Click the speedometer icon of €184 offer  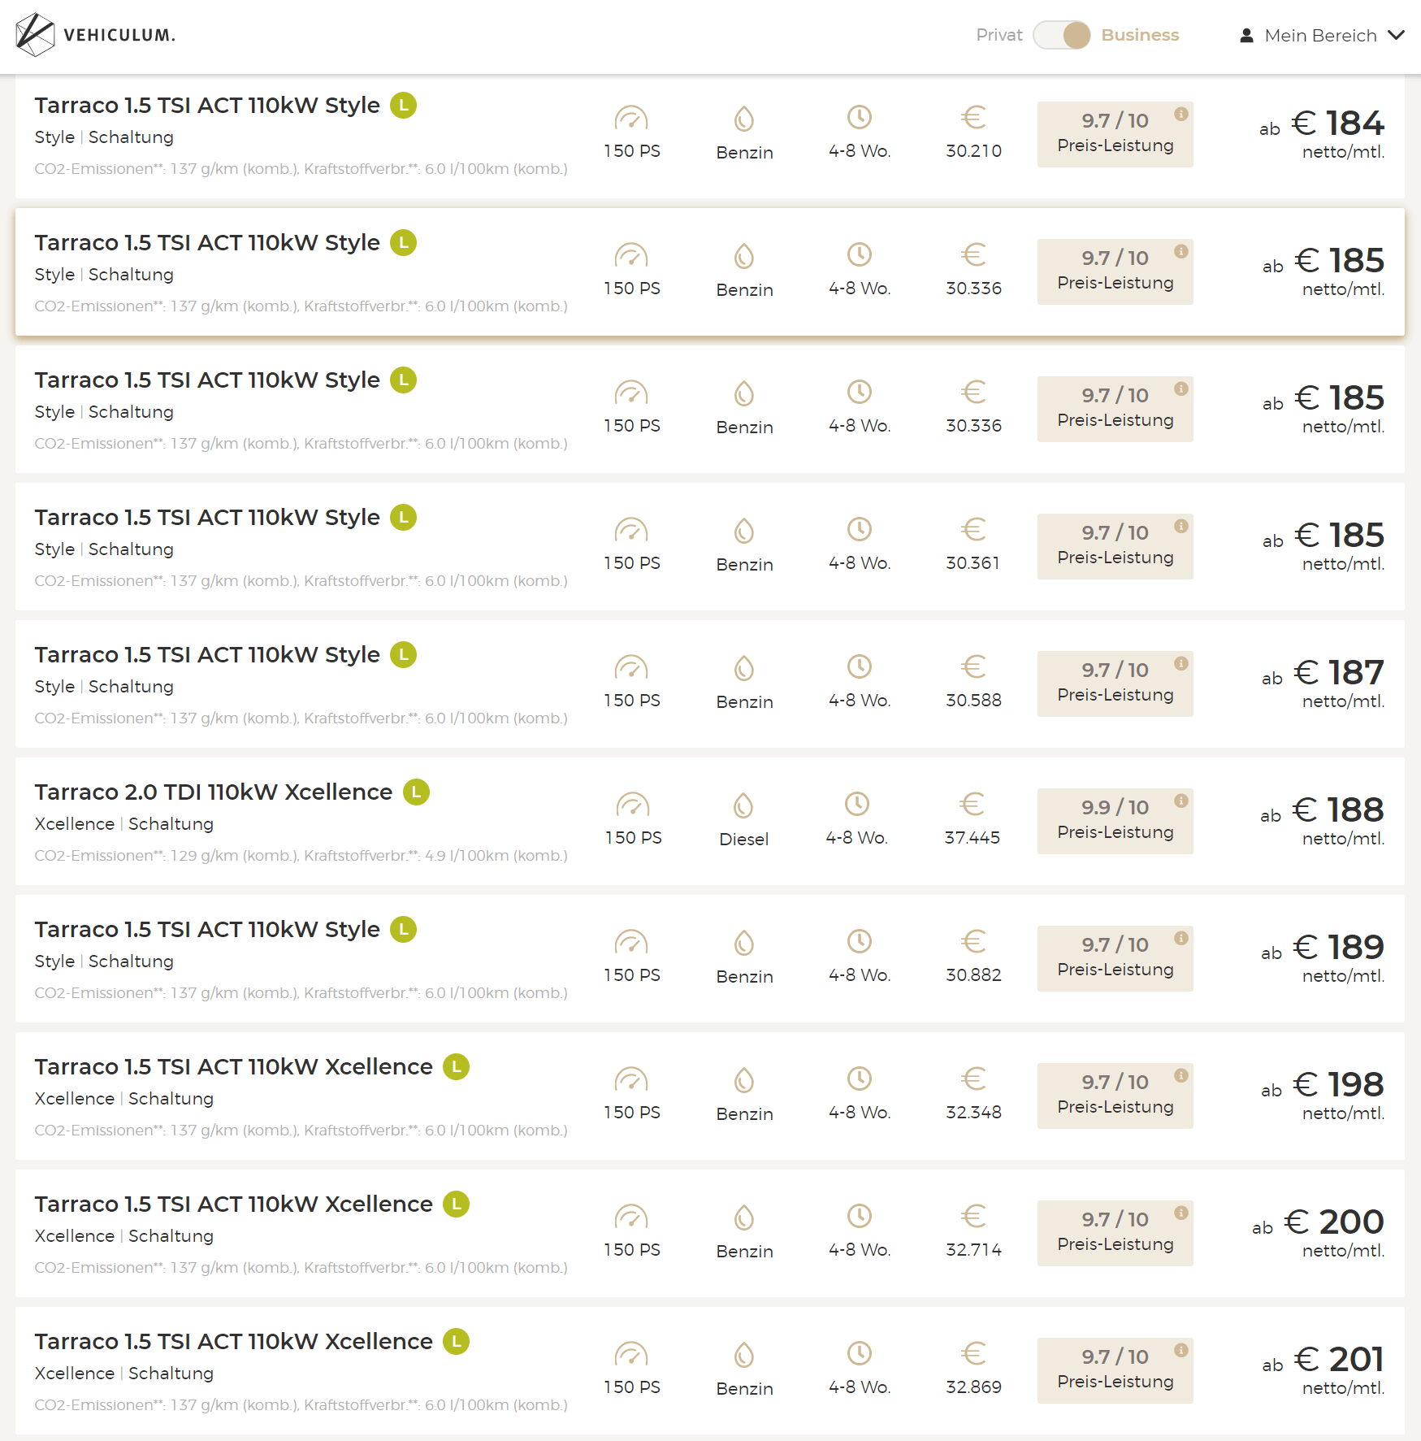(631, 119)
